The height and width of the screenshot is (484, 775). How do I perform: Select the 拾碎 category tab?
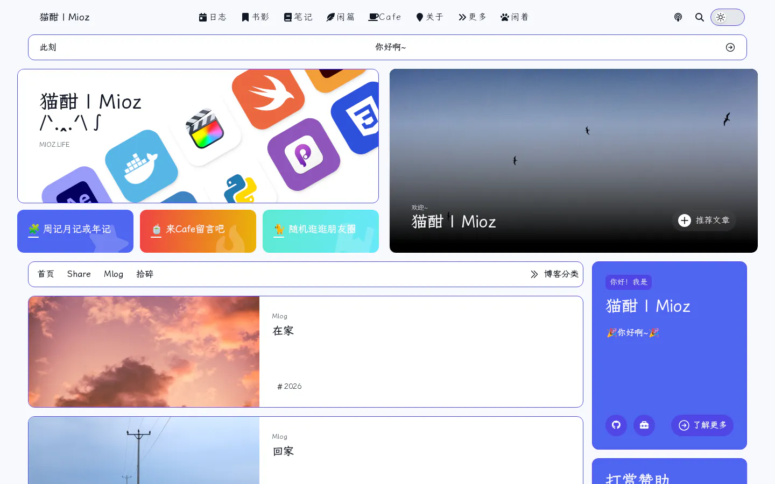145,274
